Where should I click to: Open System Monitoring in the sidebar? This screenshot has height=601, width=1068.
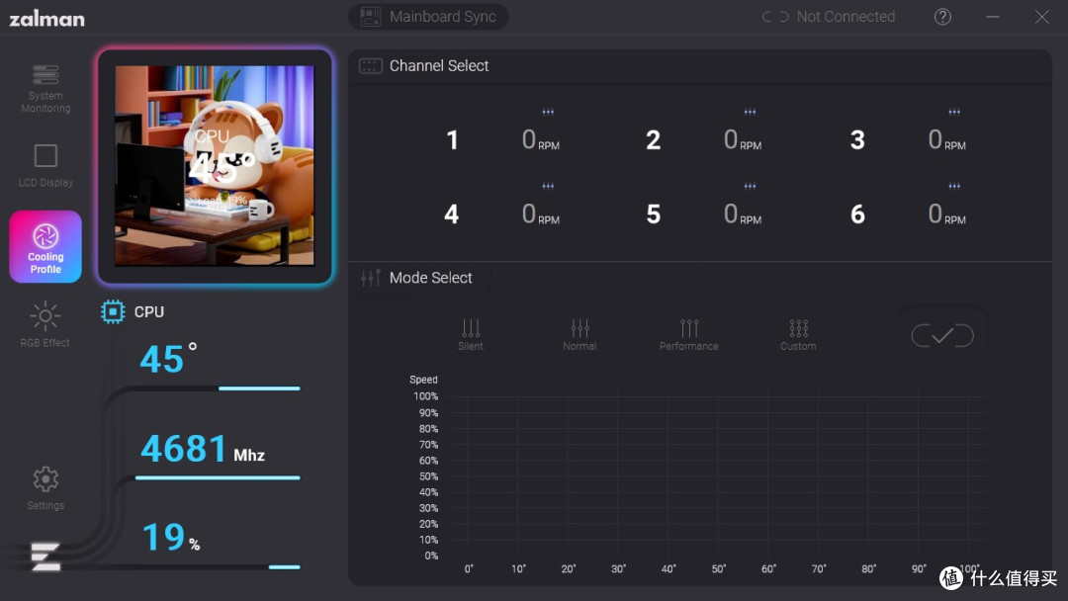[x=45, y=89]
